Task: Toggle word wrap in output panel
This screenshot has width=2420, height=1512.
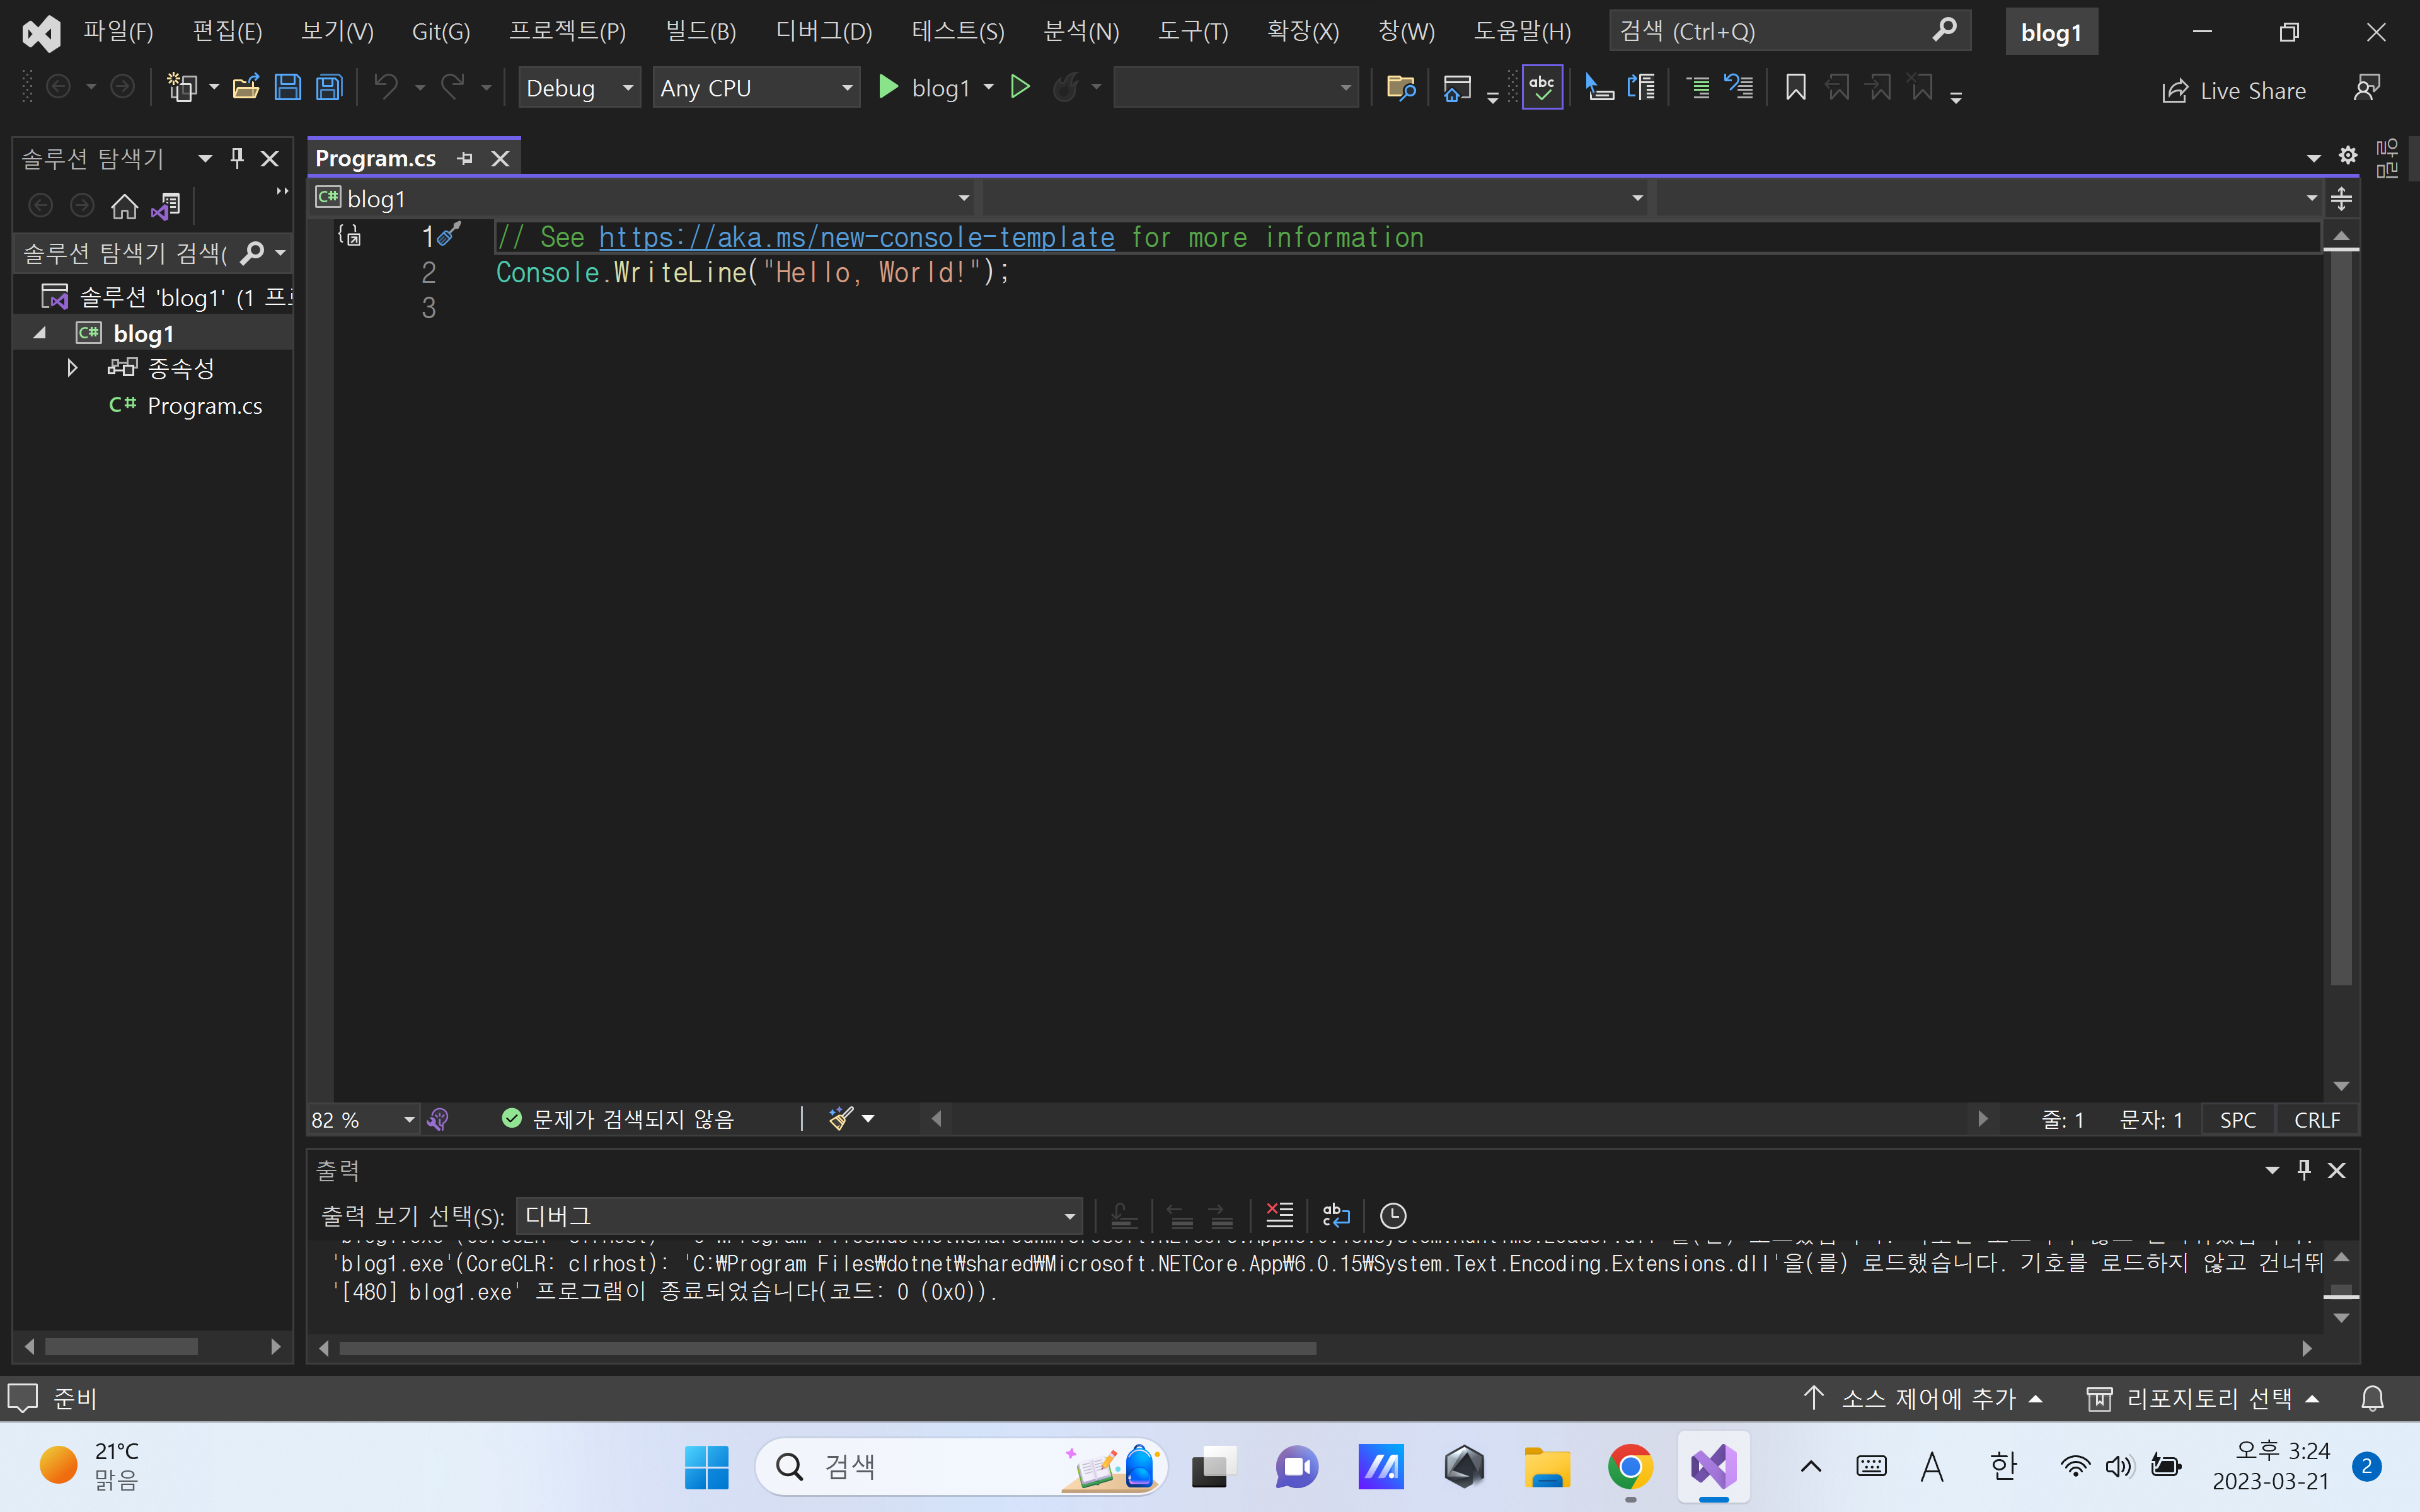Action: tap(1336, 1215)
